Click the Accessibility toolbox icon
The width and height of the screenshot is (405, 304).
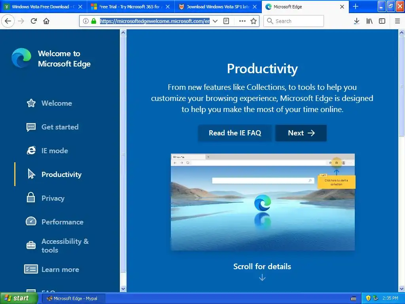[x=31, y=245]
